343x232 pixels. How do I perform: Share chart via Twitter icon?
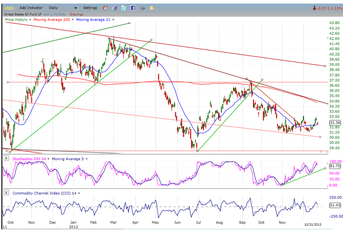(x=124, y=8)
